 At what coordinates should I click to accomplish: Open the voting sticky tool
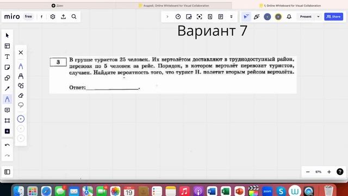[x=189, y=17]
